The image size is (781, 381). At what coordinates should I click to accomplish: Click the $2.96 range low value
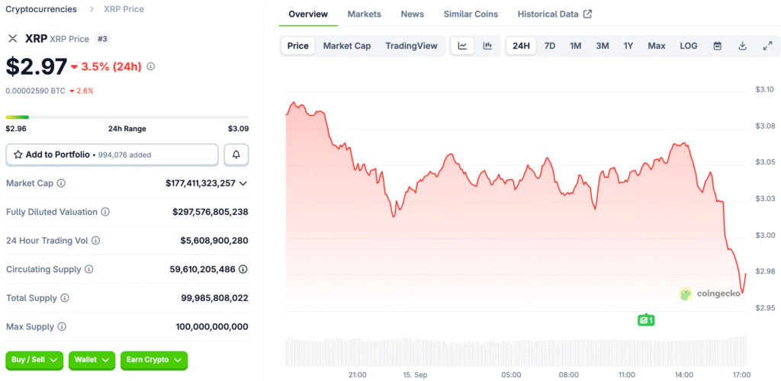pos(16,129)
